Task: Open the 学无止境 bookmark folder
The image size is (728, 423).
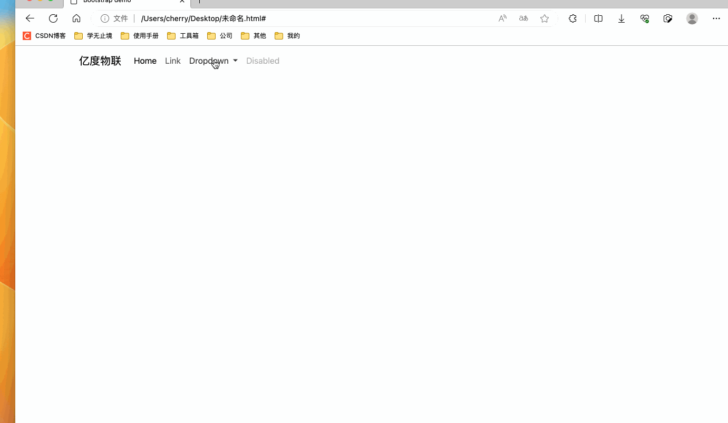Action: click(x=93, y=36)
